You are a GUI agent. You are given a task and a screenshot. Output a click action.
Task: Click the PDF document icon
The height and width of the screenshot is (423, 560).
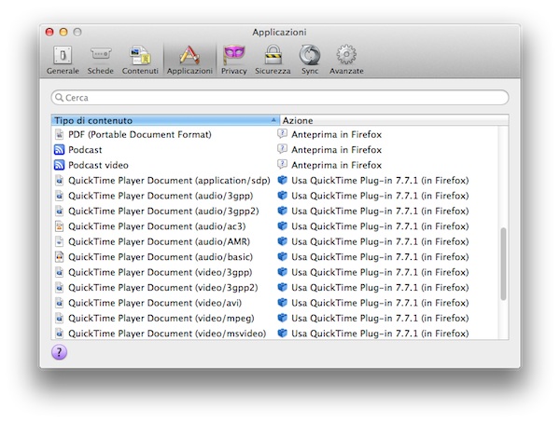(60, 134)
